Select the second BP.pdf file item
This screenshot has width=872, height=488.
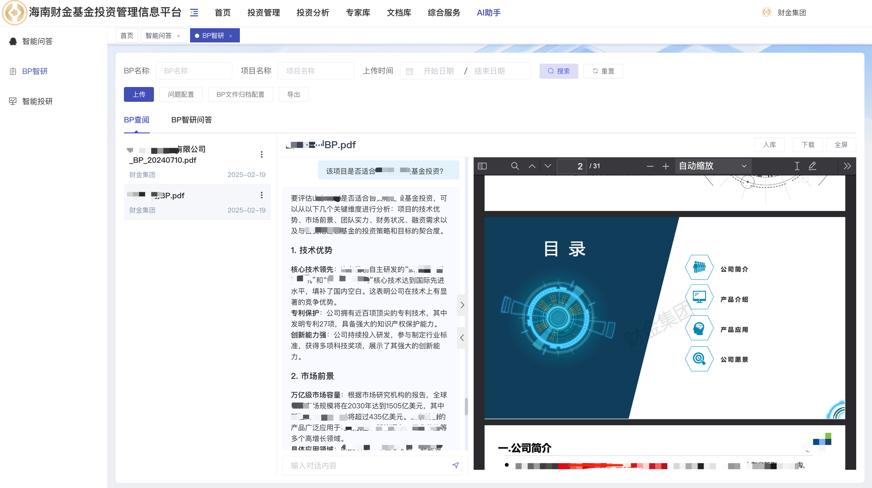(197, 202)
